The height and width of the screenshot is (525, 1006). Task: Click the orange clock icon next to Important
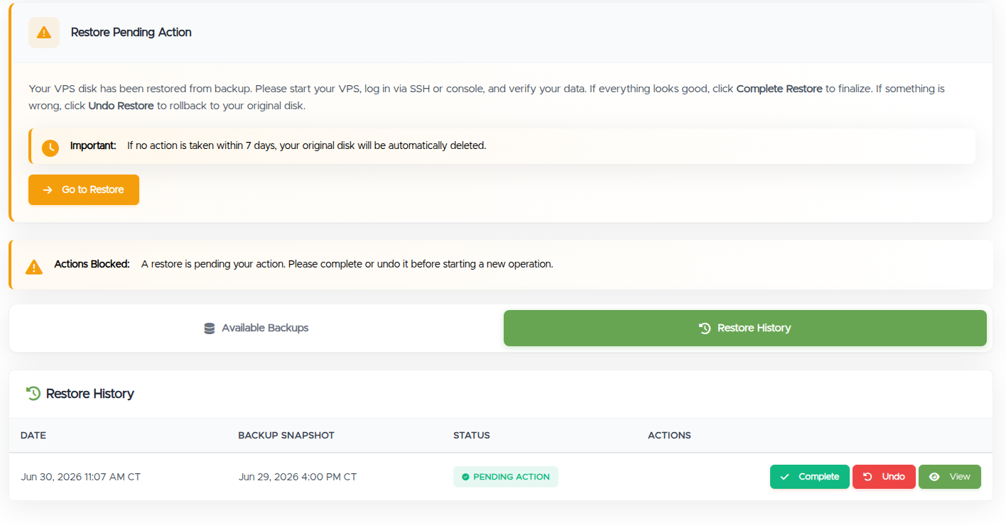pos(50,148)
